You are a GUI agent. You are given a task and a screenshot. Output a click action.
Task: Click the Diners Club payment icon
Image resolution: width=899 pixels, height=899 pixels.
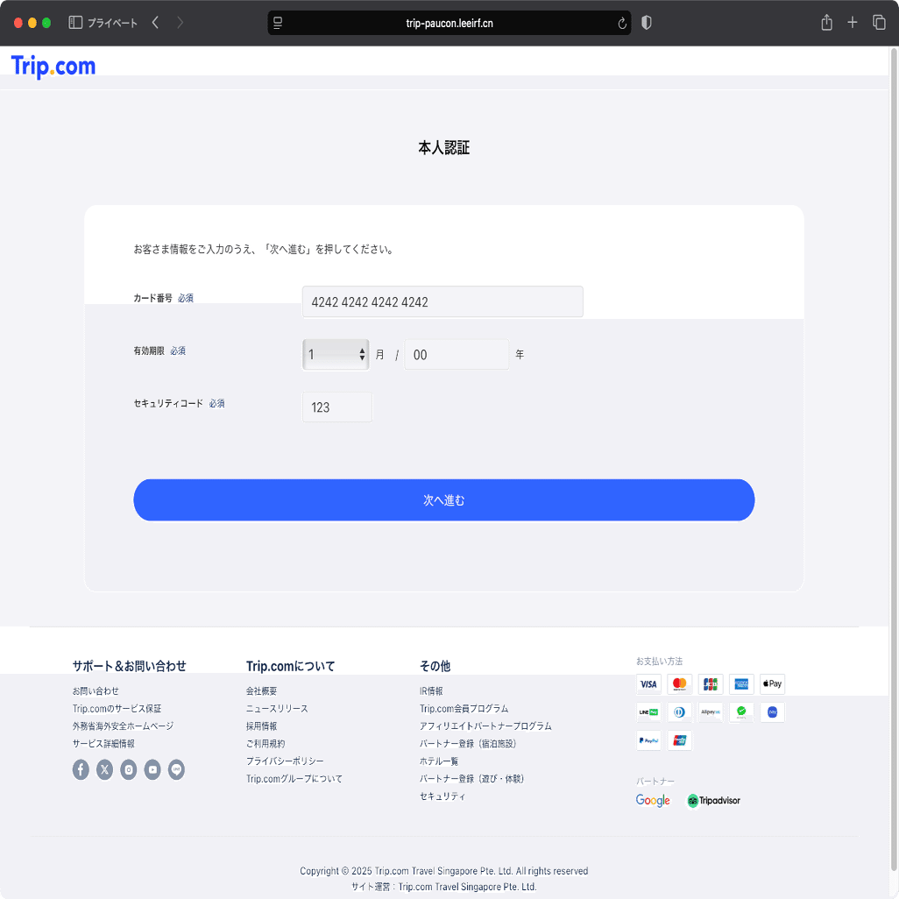coord(679,712)
